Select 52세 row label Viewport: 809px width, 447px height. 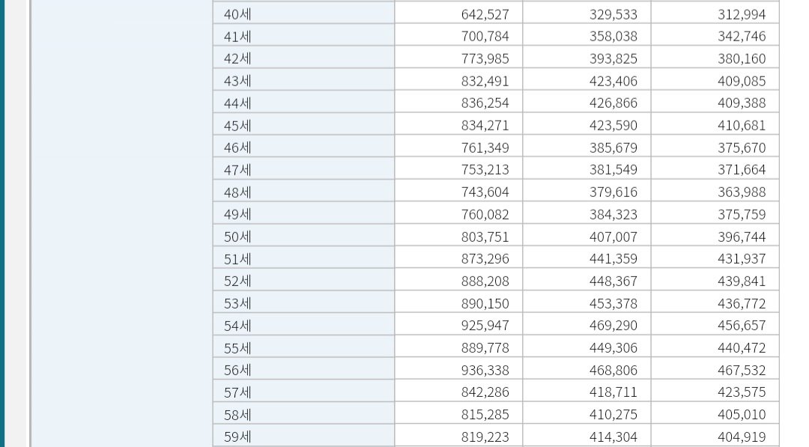(304, 281)
